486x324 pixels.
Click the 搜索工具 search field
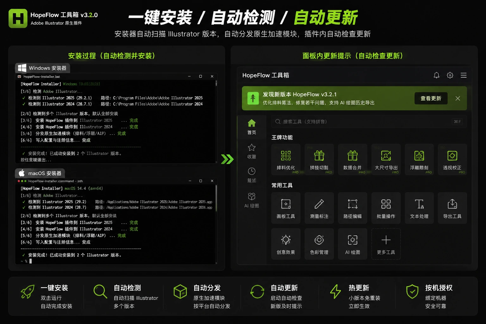pos(369,121)
